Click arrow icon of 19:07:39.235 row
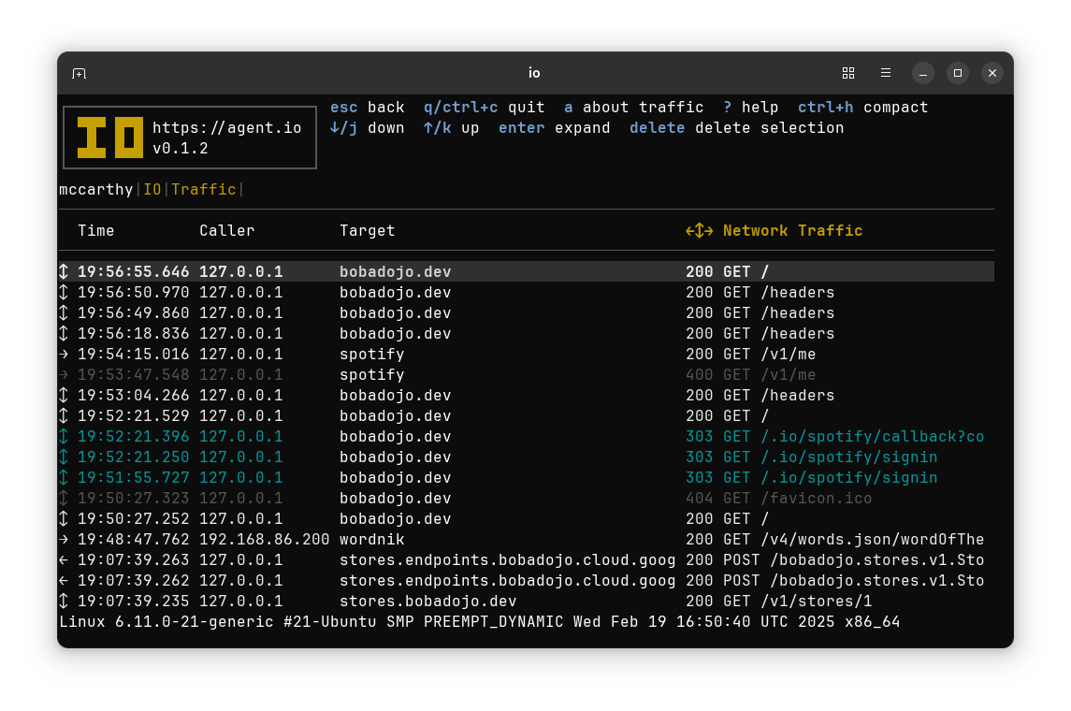 click(x=64, y=601)
